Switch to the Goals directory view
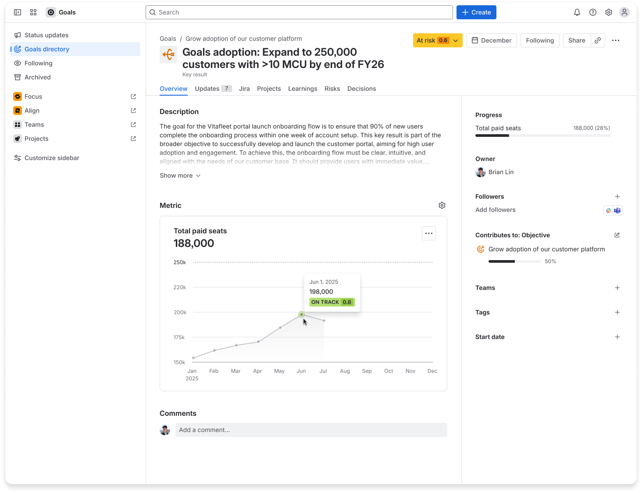Image resolution: width=642 pixels, height=493 pixels. click(46, 49)
